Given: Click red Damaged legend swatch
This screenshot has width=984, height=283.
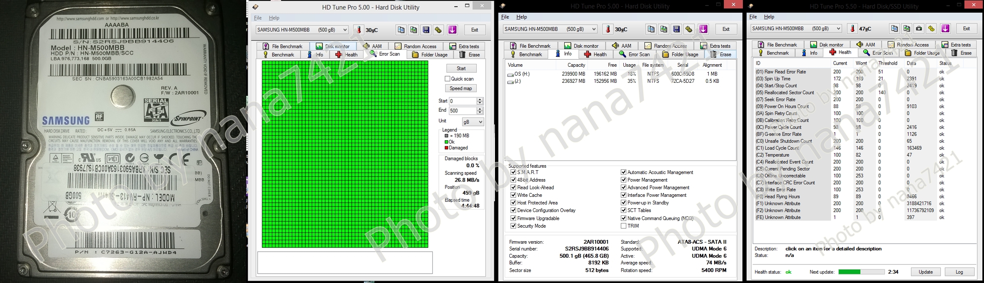Looking at the screenshot, I should pos(446,148).
